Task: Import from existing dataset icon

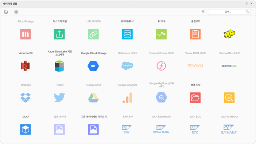Action: pos(93,129)
